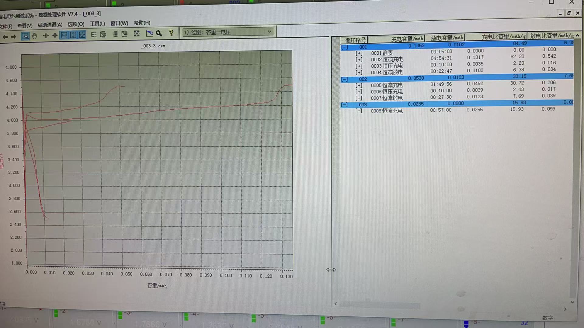584x328 pixels.
Task: Open the 辅助通道(A) menu
Action: 50,25
